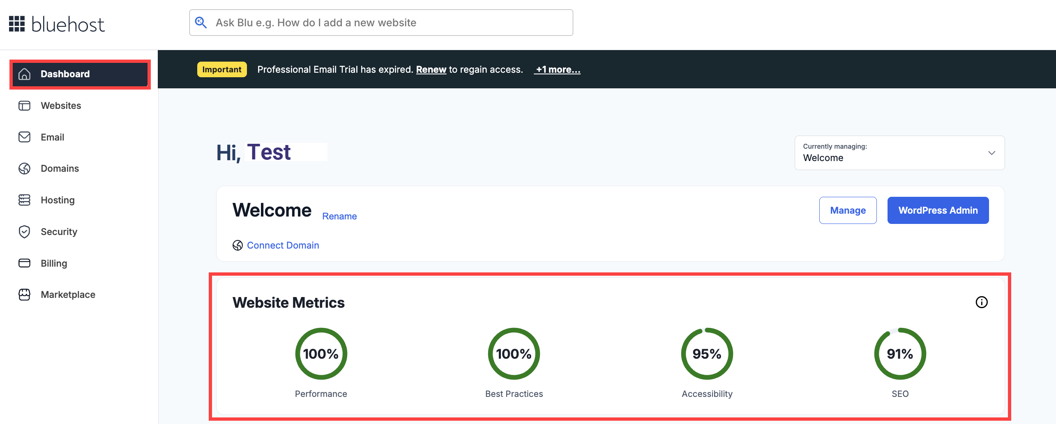Click the search magnifier icon
1056x424 pixels.
pos(201,22)
